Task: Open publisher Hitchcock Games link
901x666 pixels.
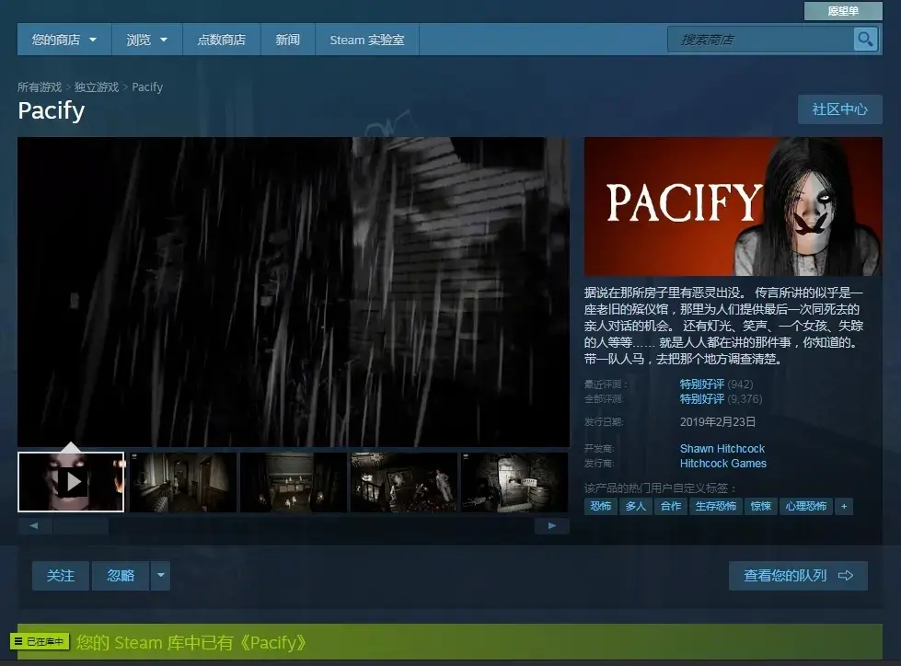Action: 722,464
